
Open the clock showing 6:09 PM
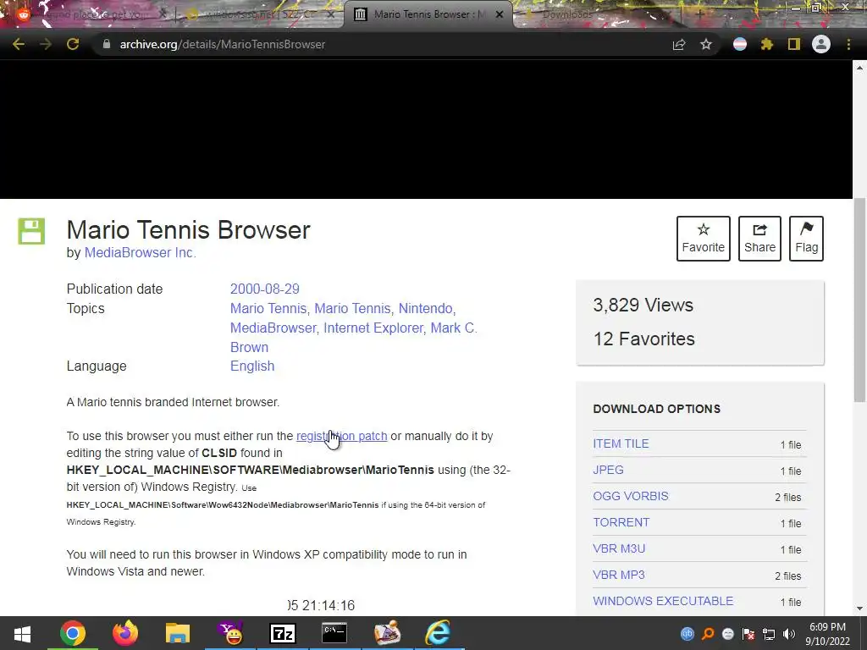point(828,633)
